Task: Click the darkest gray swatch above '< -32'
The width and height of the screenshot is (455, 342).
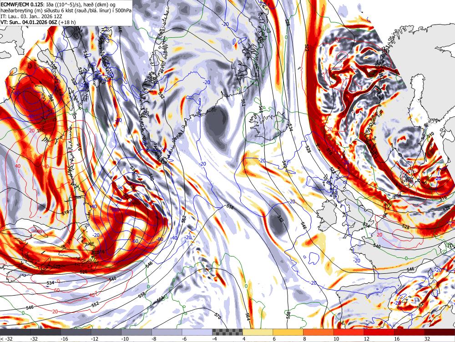Action: (x=15, y=332)
